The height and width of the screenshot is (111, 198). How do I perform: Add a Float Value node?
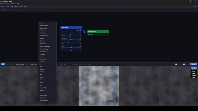[x=47, y=59]
